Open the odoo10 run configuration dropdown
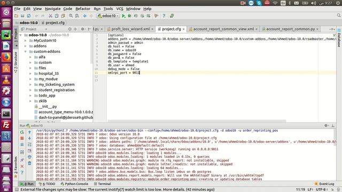 108,15
